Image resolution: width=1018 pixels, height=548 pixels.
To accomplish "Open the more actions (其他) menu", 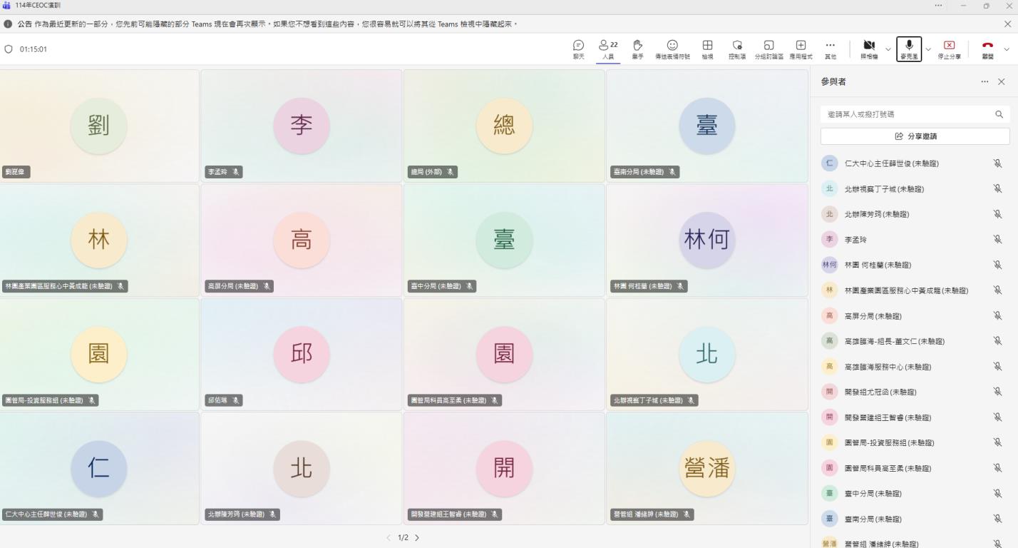I will click(x=830, y=49).
